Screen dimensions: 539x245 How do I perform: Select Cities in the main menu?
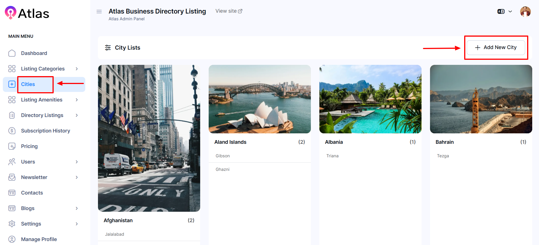[x=28, y=84]
